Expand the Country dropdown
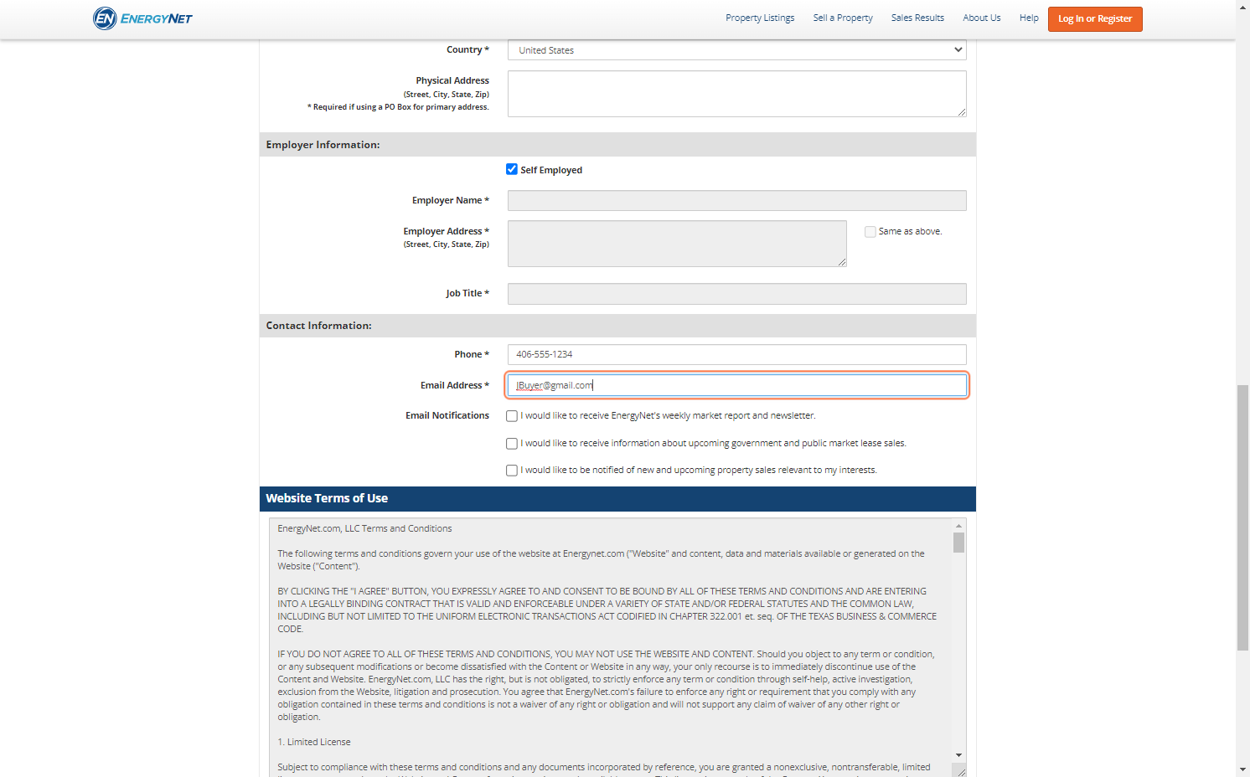Image resolution: width=1250 pixels, height=777 pixels. tap(736, 50)
